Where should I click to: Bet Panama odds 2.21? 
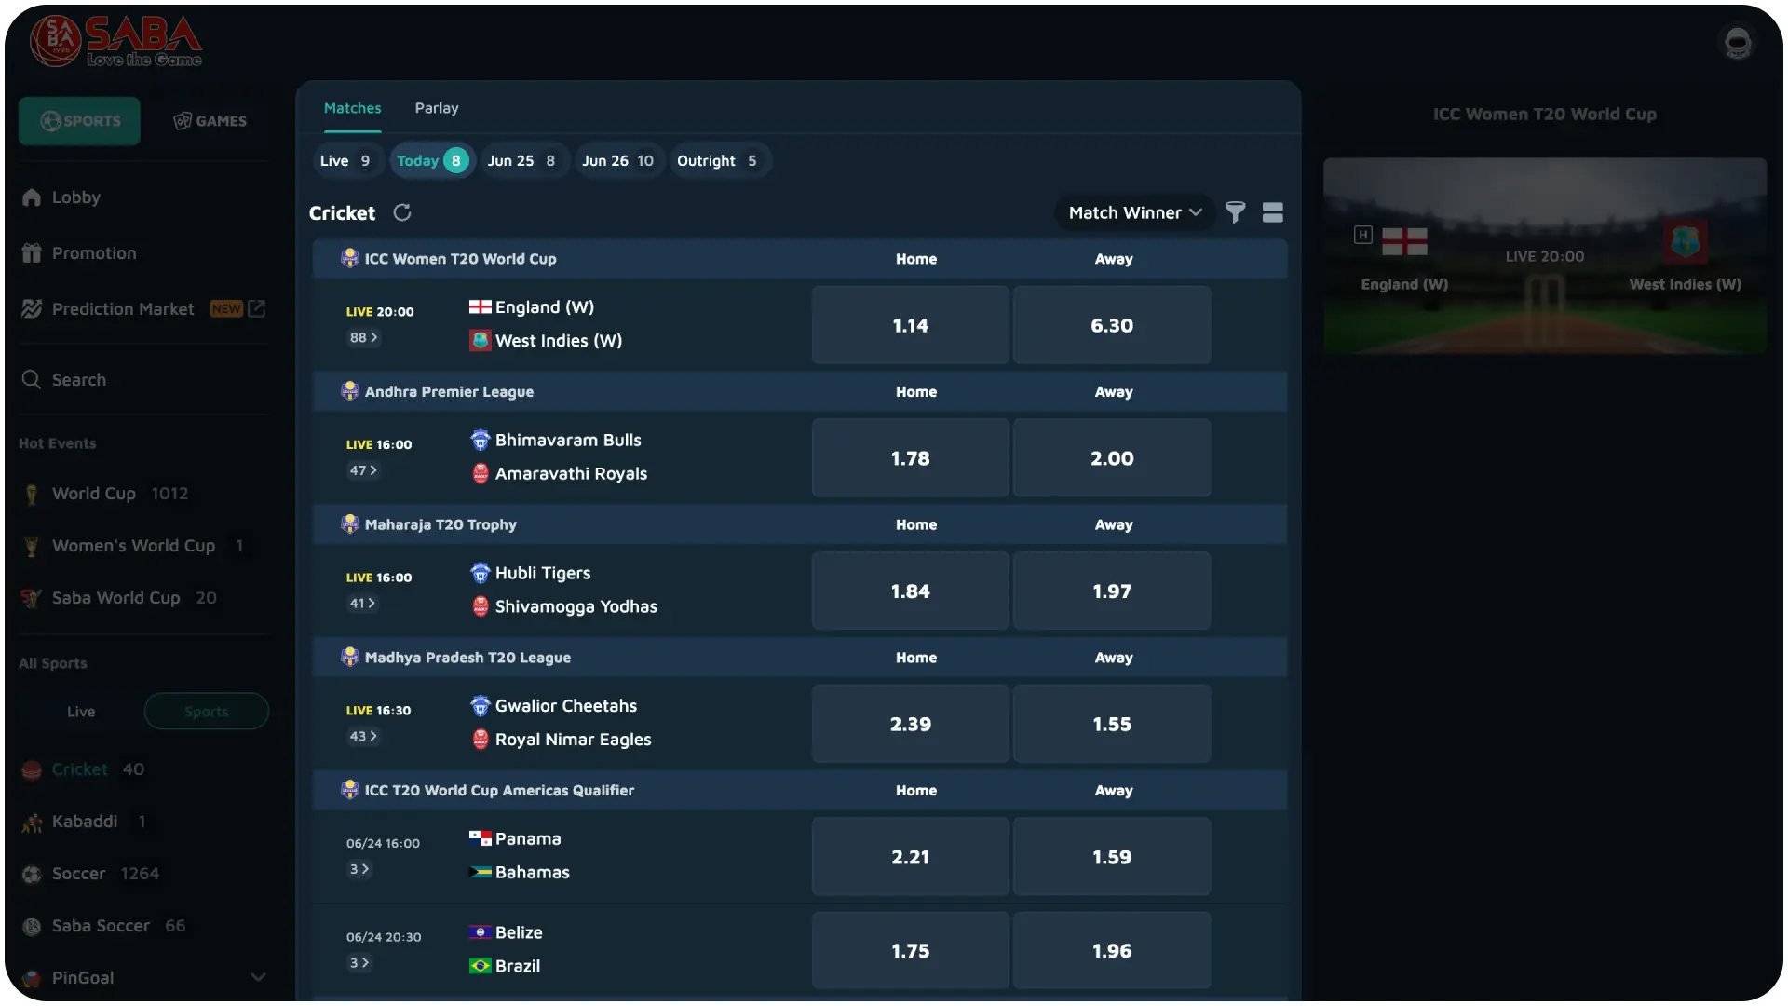pyautogui.click(x=910, y=857)
